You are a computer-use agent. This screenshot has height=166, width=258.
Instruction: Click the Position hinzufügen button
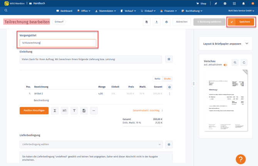click(34, 111)
